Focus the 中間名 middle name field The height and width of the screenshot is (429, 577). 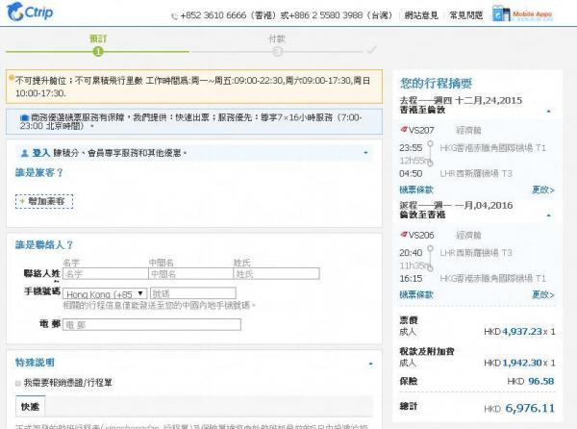tap(190, 274)
